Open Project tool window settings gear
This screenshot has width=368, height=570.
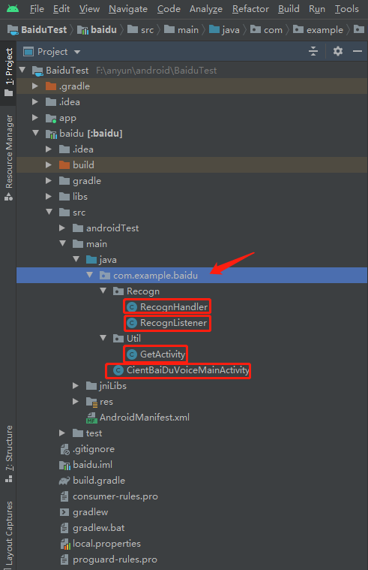pos(338,51)
